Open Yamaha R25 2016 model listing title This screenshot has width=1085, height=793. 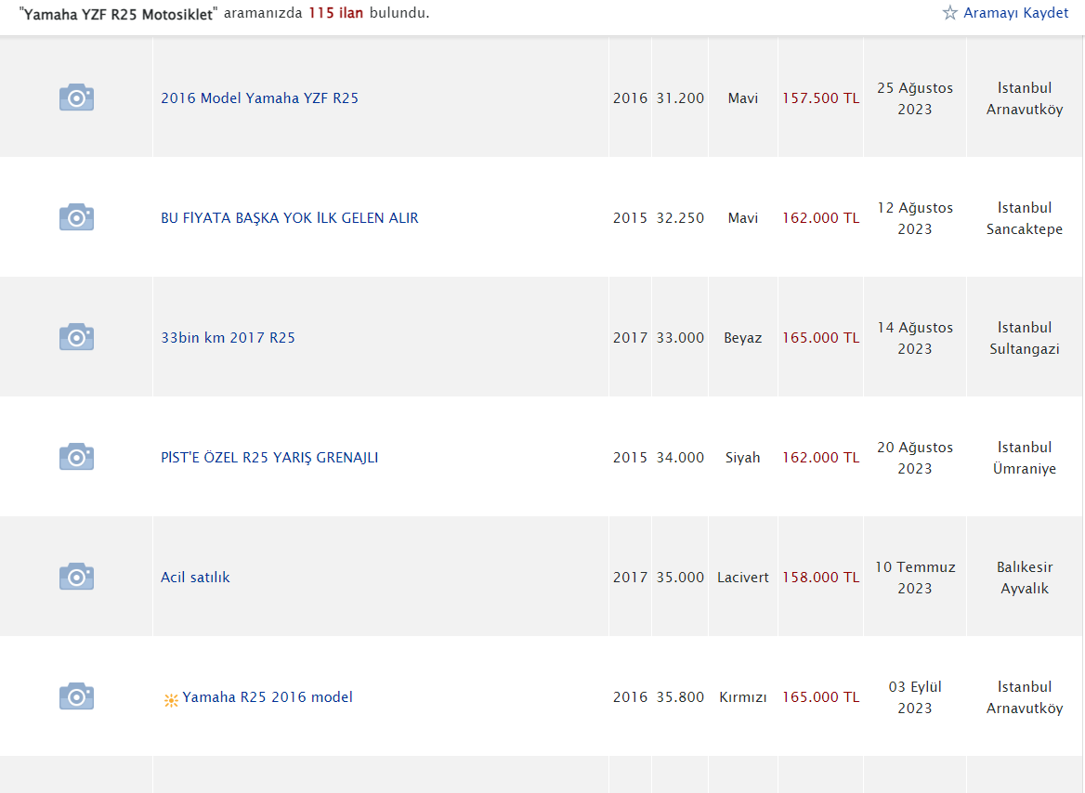[x=268, y=696]
